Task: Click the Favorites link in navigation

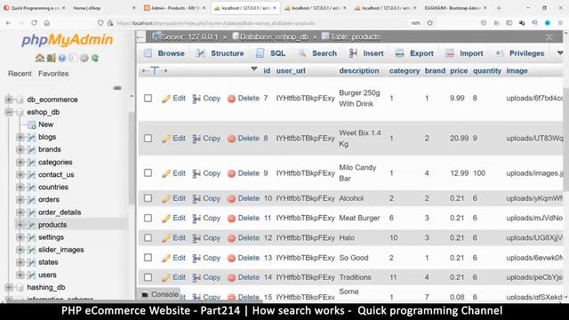Action: pos(53,74)
